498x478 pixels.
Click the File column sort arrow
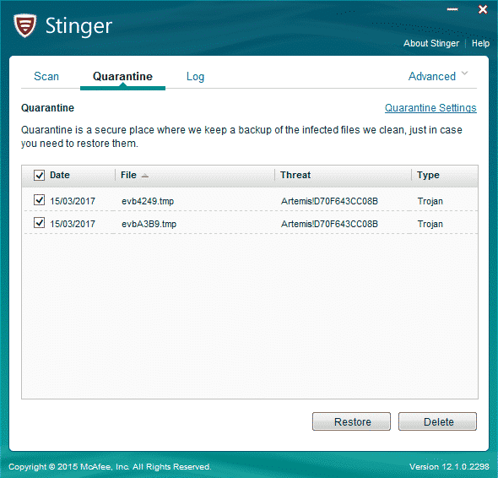tap(145, 176)
